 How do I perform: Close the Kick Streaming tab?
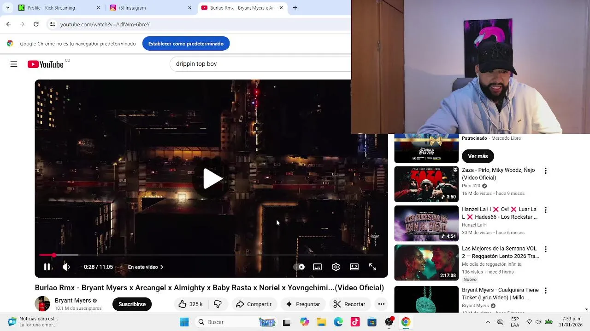coord(98,8)
